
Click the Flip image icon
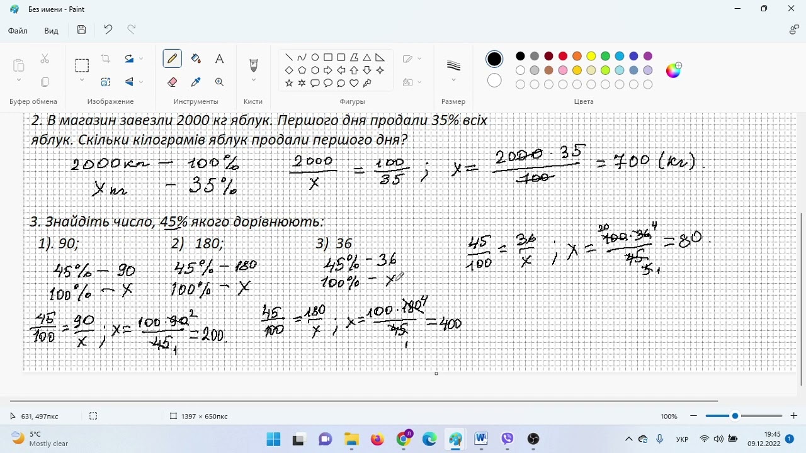pos(129,82)
